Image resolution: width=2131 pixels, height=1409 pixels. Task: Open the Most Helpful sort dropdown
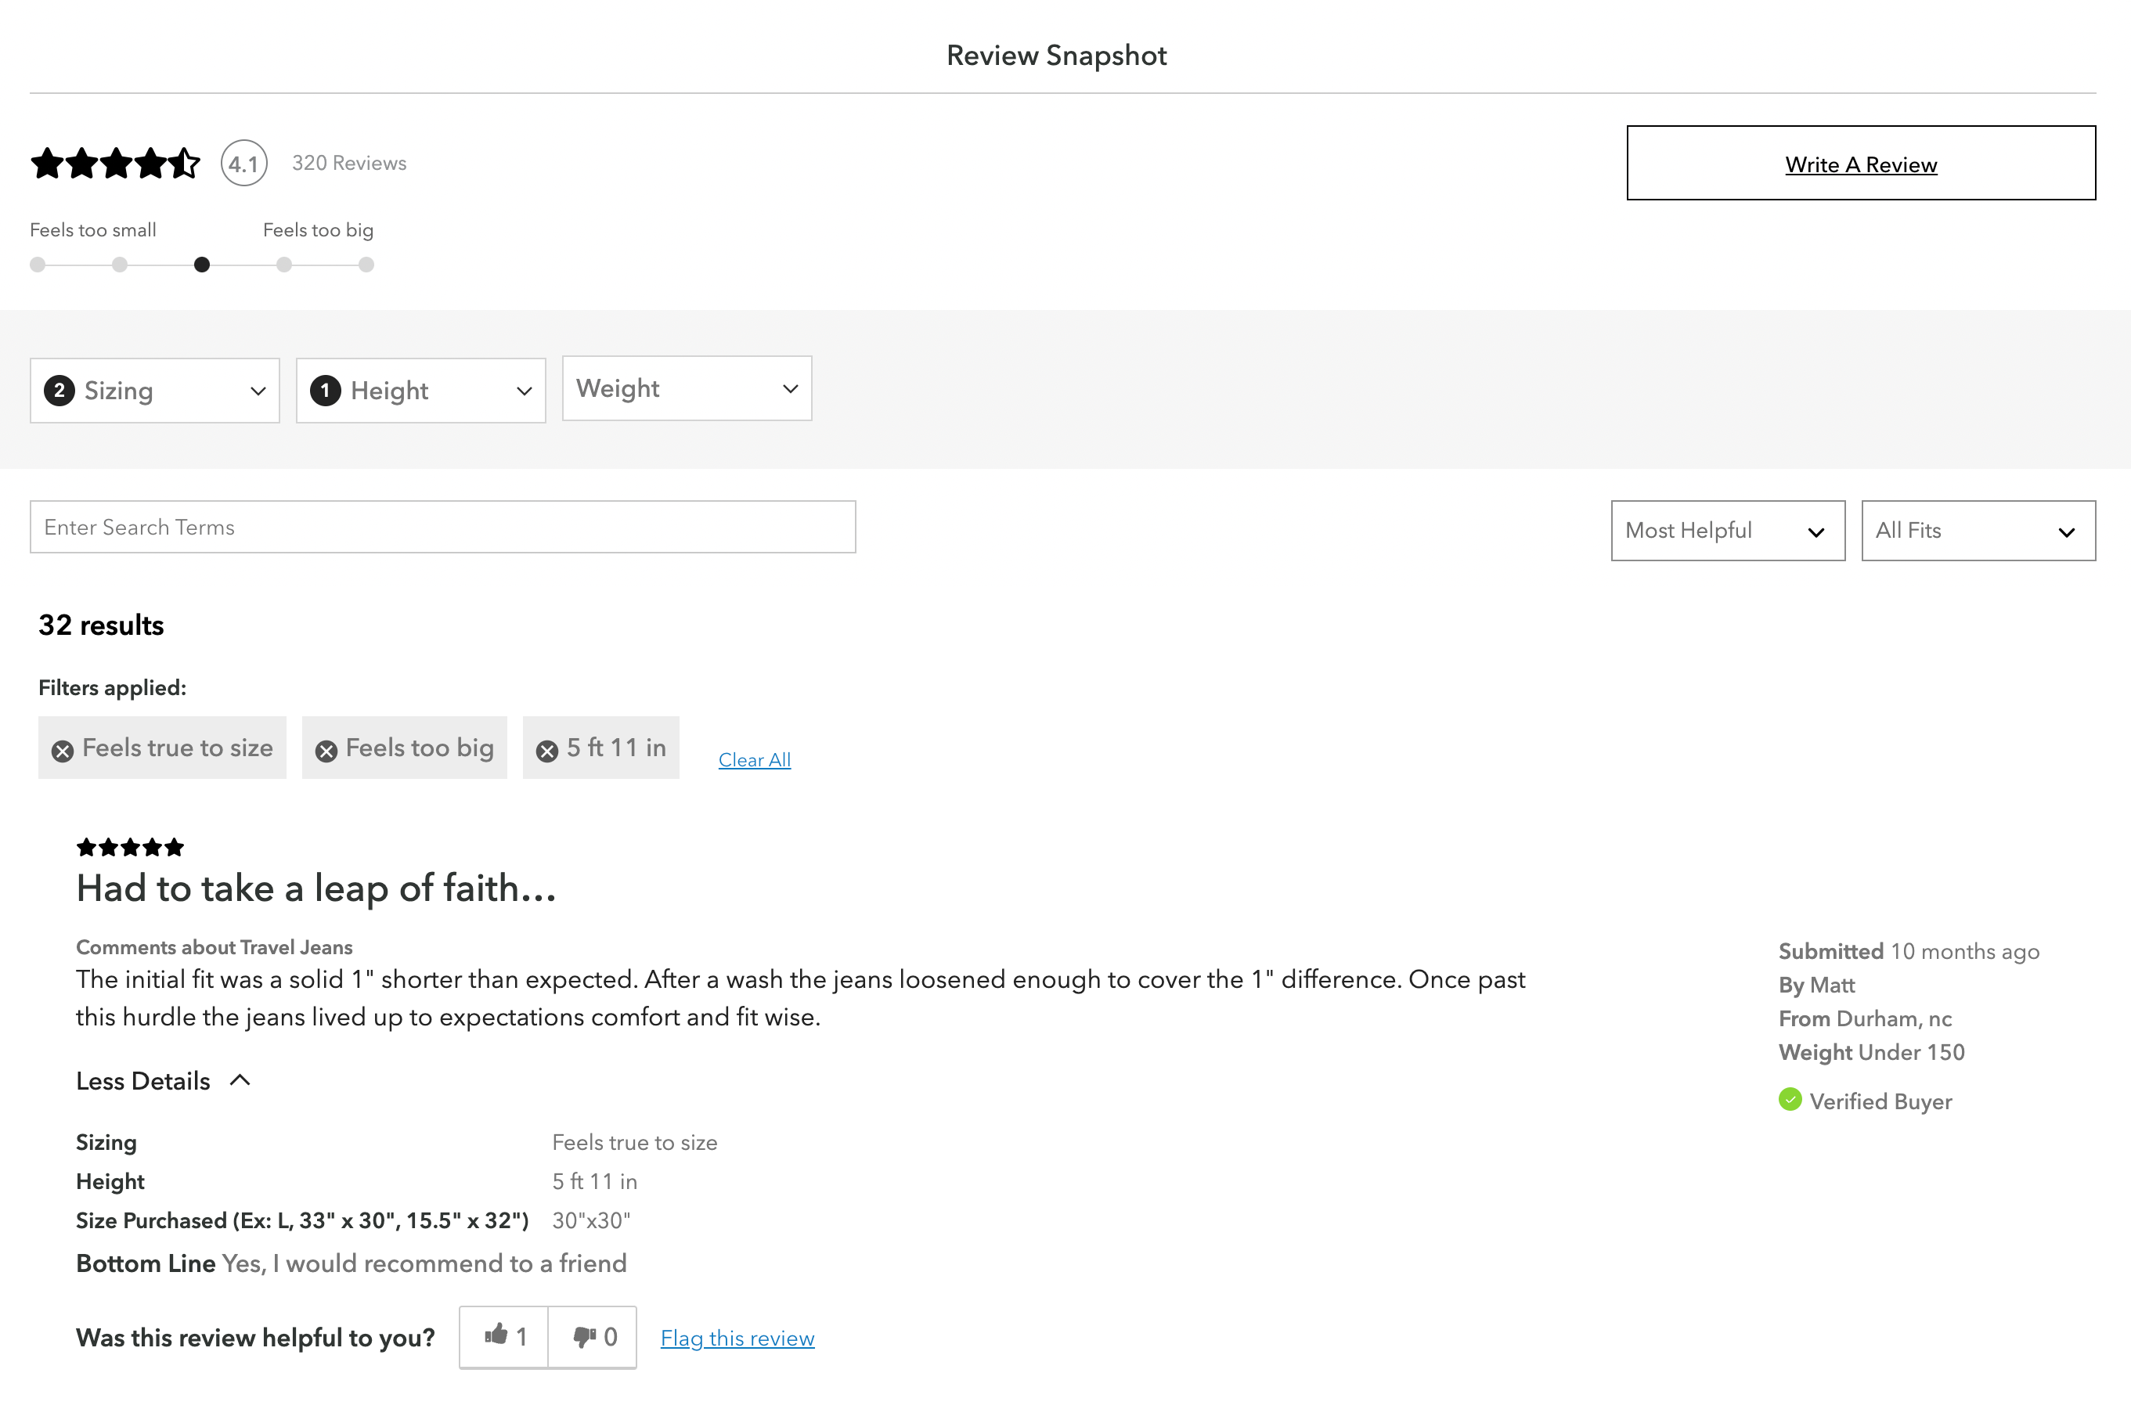pyautogui.click(x=1726, y=531)
